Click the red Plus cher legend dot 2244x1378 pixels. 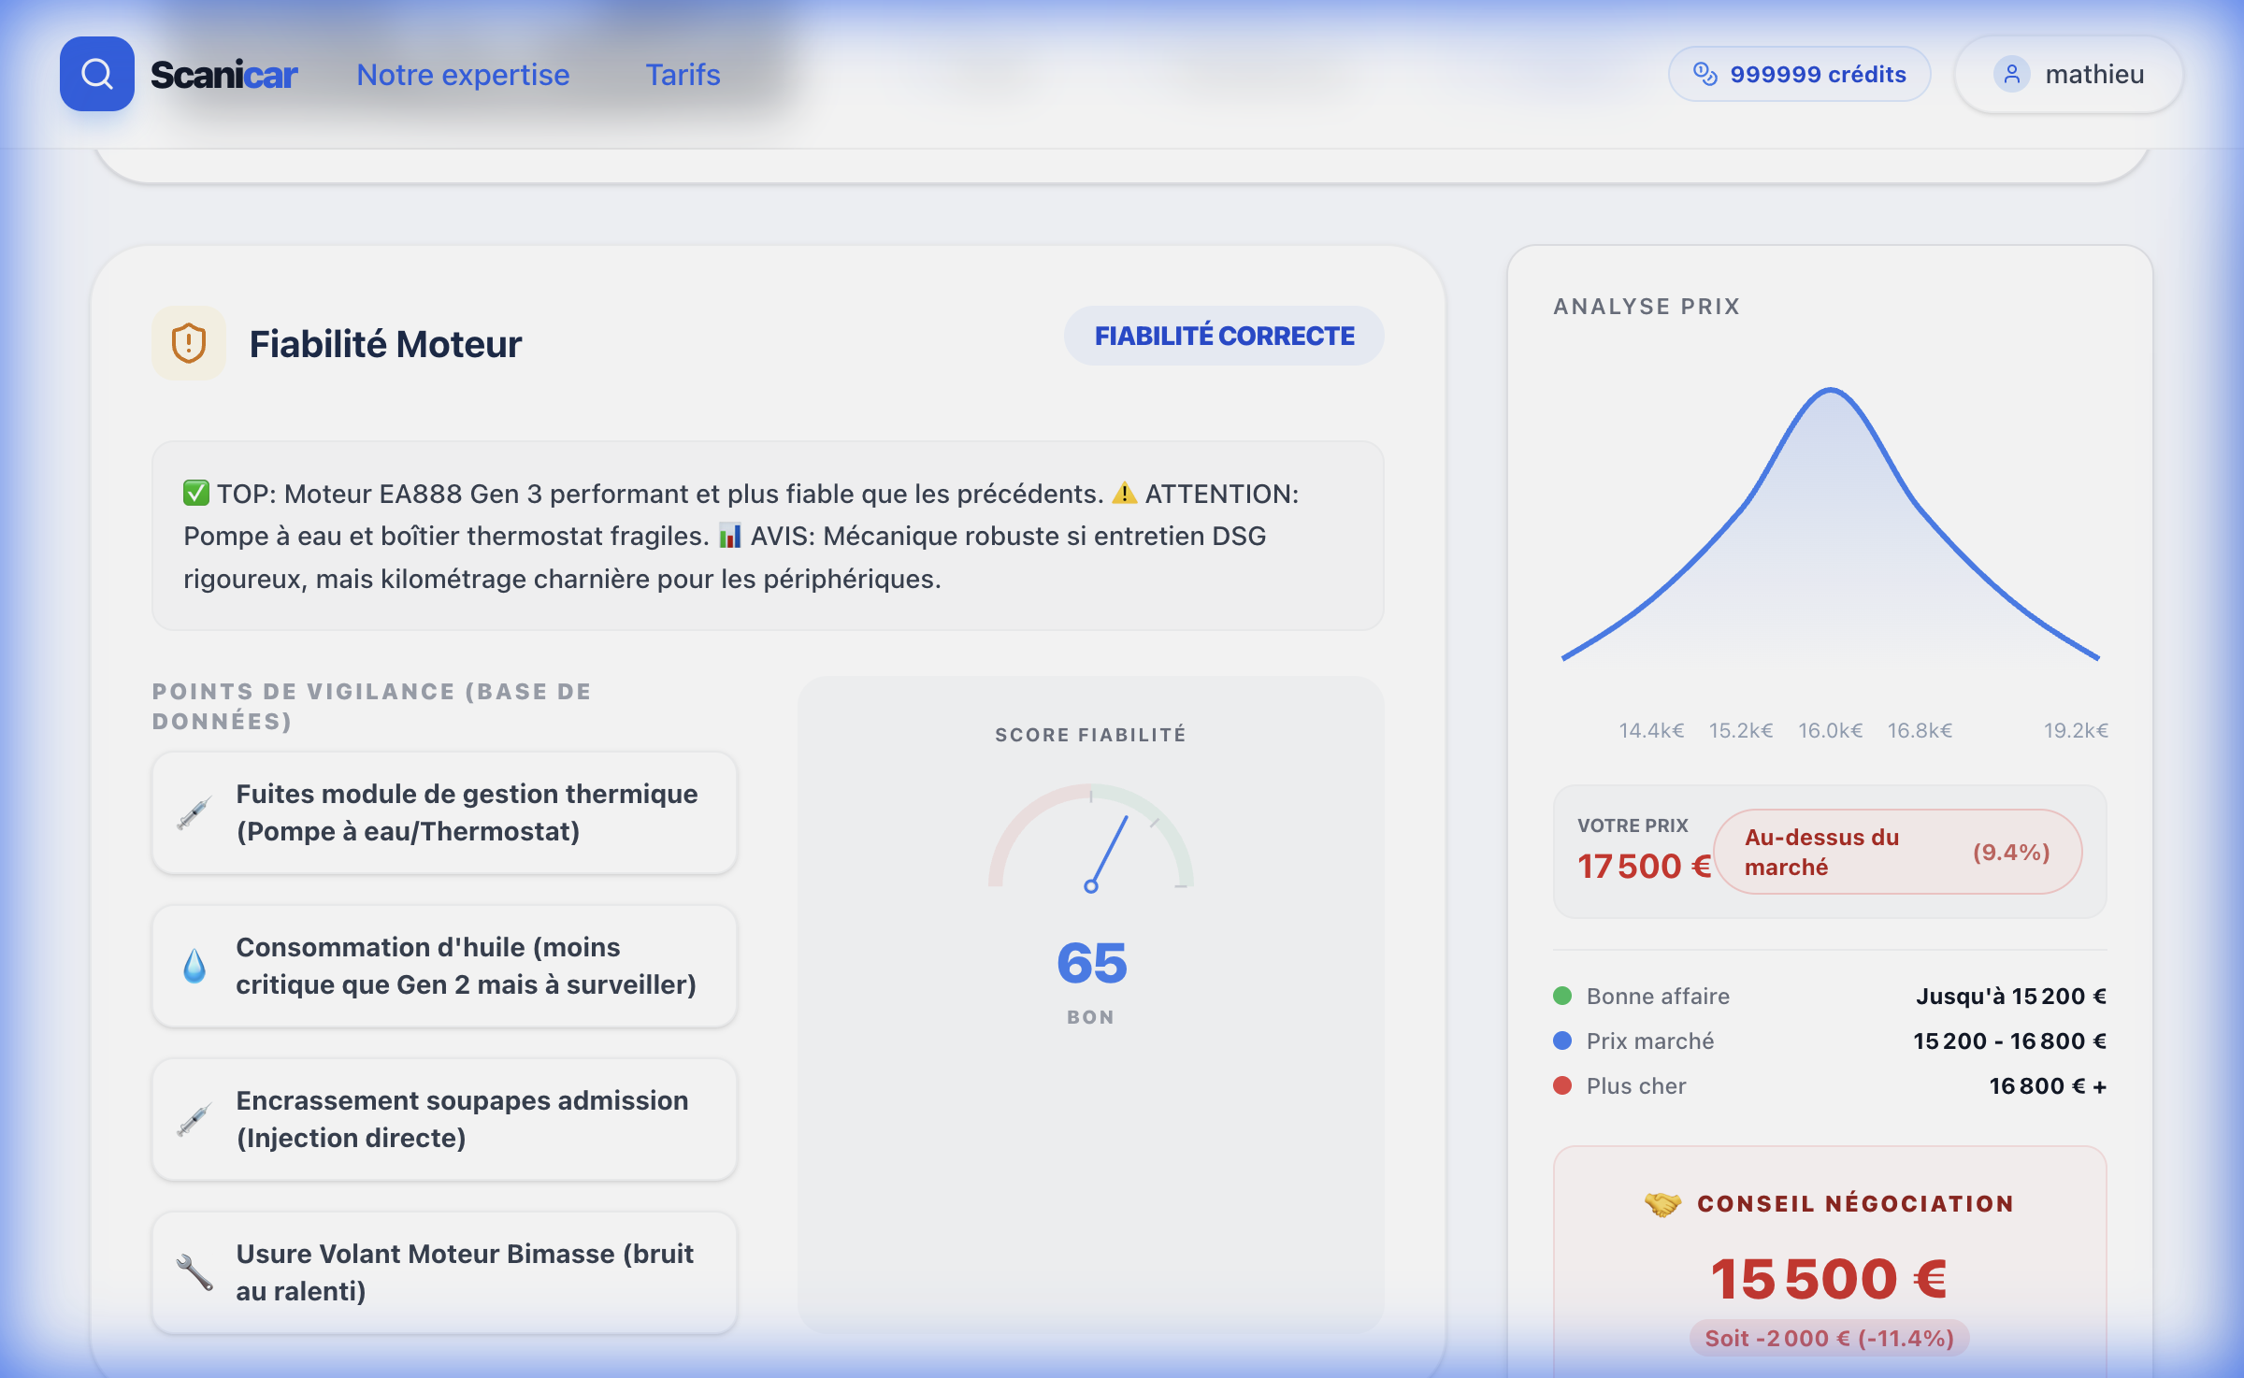coord(1562,1085)
